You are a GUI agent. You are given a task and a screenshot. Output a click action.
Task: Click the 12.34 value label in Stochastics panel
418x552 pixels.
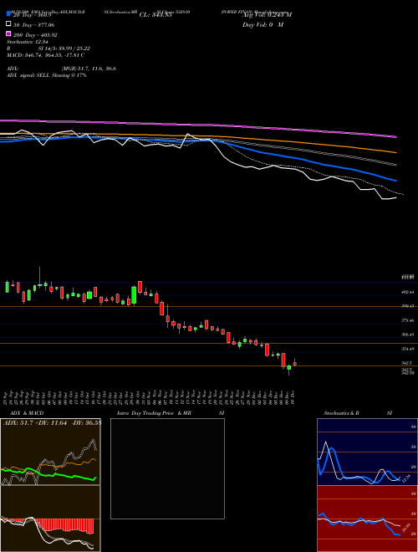click(406, 478)
